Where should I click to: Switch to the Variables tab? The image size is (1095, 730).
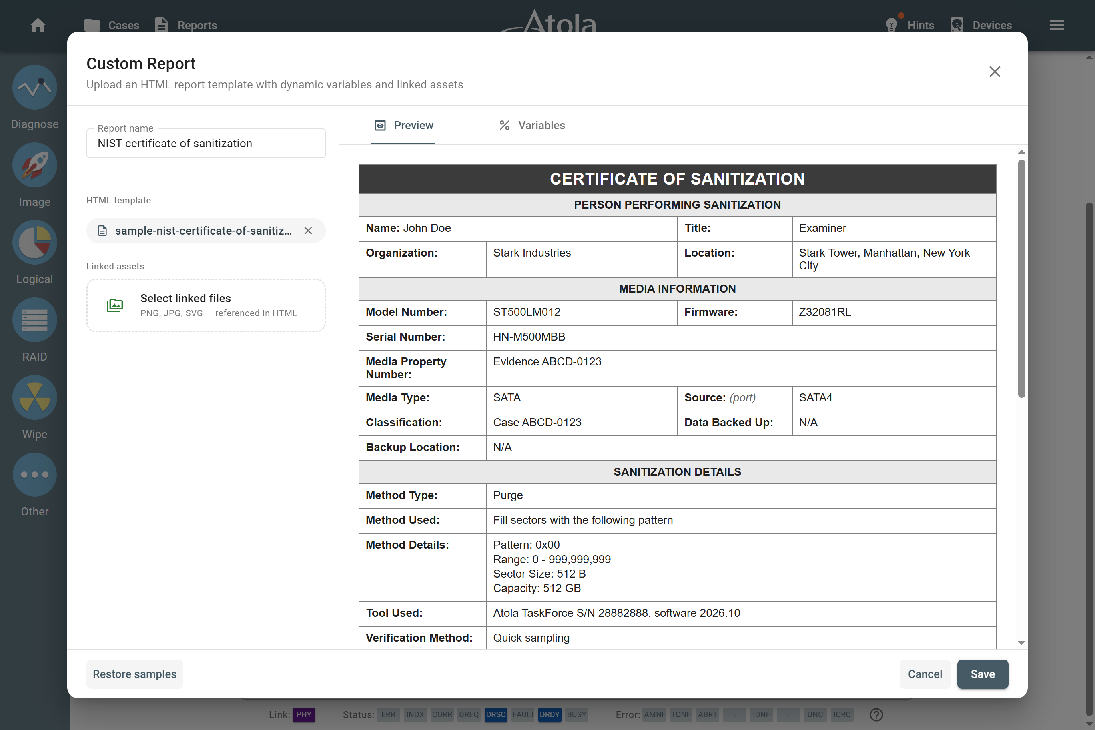click(x=531, y=125)
